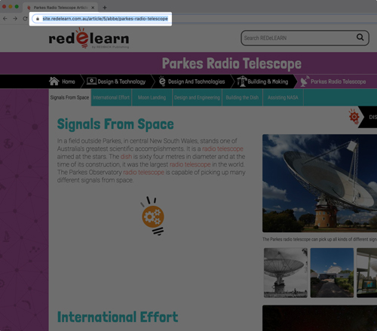This screenshot has height=331, width=377.
Task: Click the padlock icon in address bar
Action: pos(38,19)
